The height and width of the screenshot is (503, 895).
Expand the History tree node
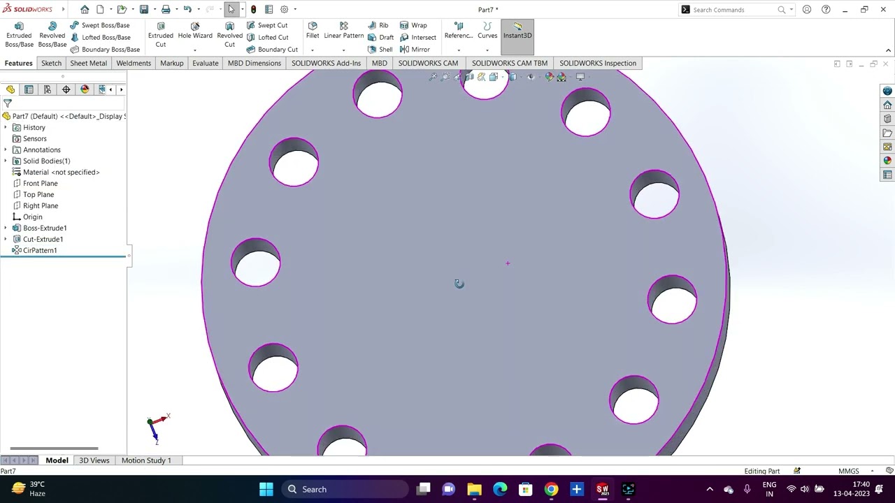pyautogui.click(x=6, y=127)
